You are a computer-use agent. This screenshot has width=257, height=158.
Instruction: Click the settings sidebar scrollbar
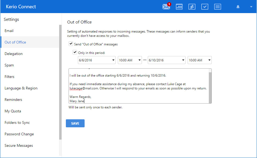(x=60, y=82)
